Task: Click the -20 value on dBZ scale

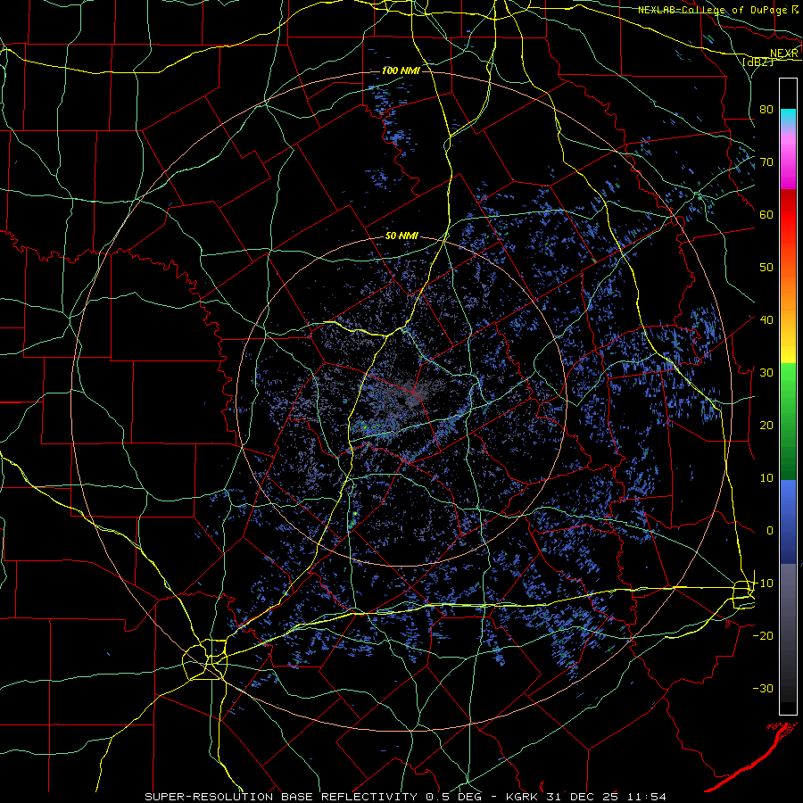Action: (763, 635)
